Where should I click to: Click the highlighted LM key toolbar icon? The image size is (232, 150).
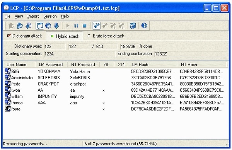click(x=96, y=26)
